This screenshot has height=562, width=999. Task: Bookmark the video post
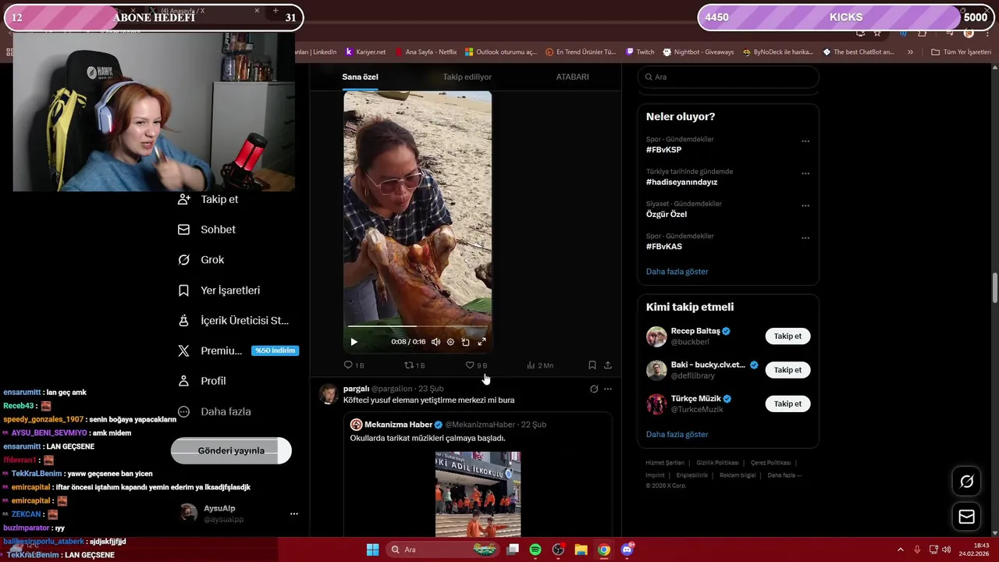[592, 365]
